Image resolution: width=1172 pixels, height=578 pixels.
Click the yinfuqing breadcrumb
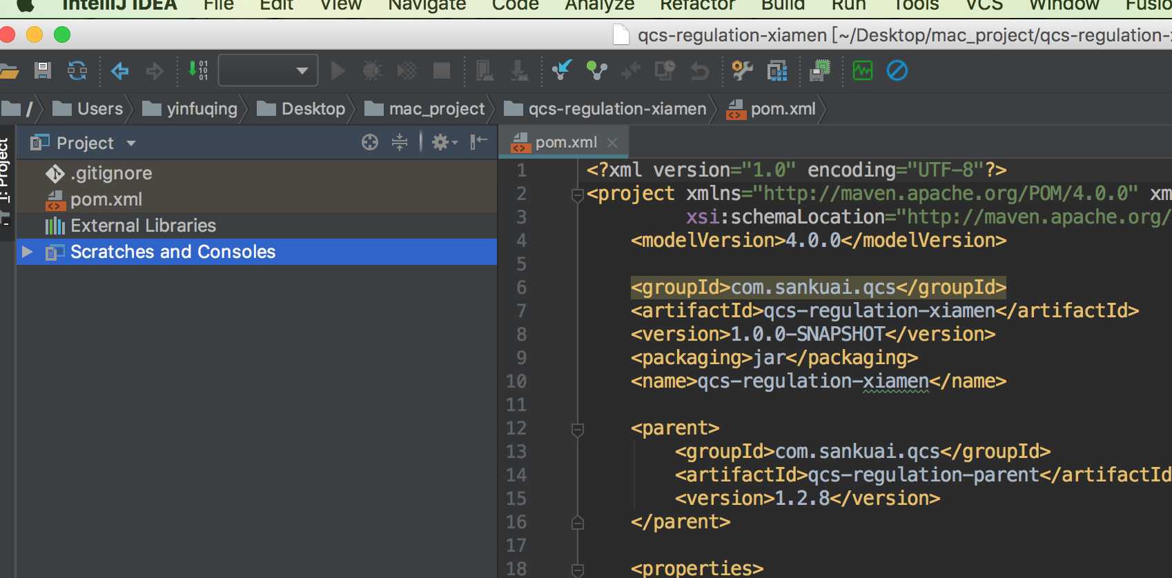click(190, 109)
